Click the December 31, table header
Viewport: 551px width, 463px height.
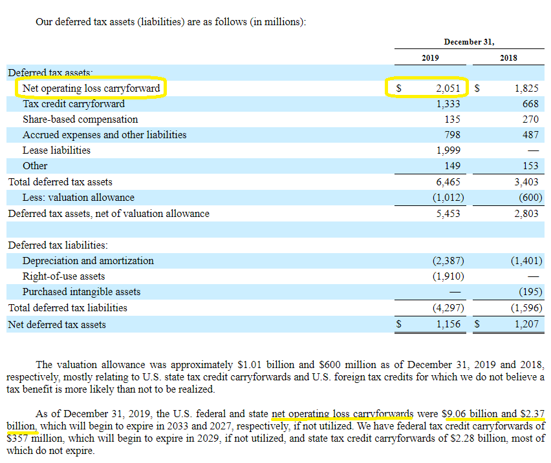coord(469,42)
